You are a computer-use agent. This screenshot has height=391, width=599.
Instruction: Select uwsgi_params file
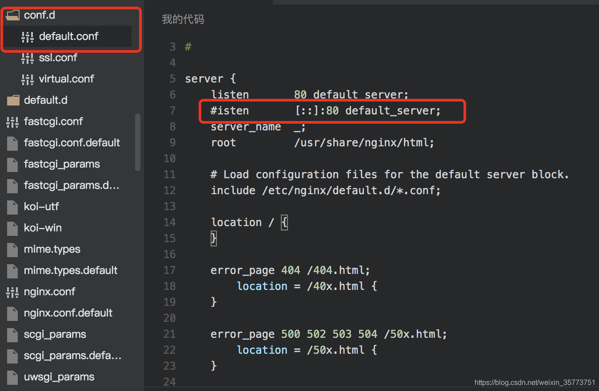[59, 377]
